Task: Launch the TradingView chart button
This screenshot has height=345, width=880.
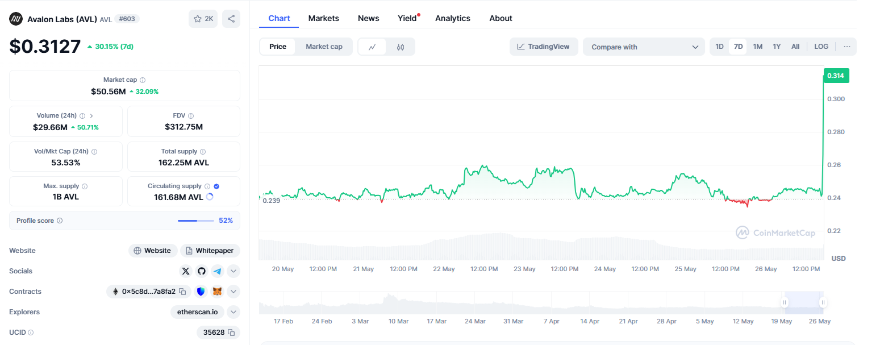Action: click(543, 47)
